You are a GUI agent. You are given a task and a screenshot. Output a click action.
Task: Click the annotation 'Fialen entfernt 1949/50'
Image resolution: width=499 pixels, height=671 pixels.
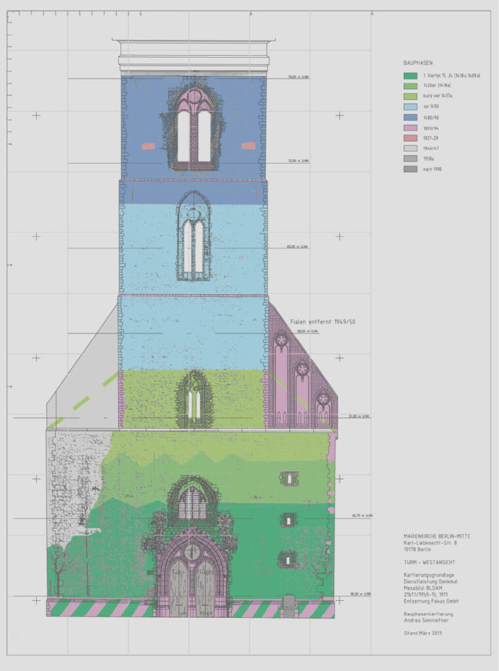pos(323,321)
